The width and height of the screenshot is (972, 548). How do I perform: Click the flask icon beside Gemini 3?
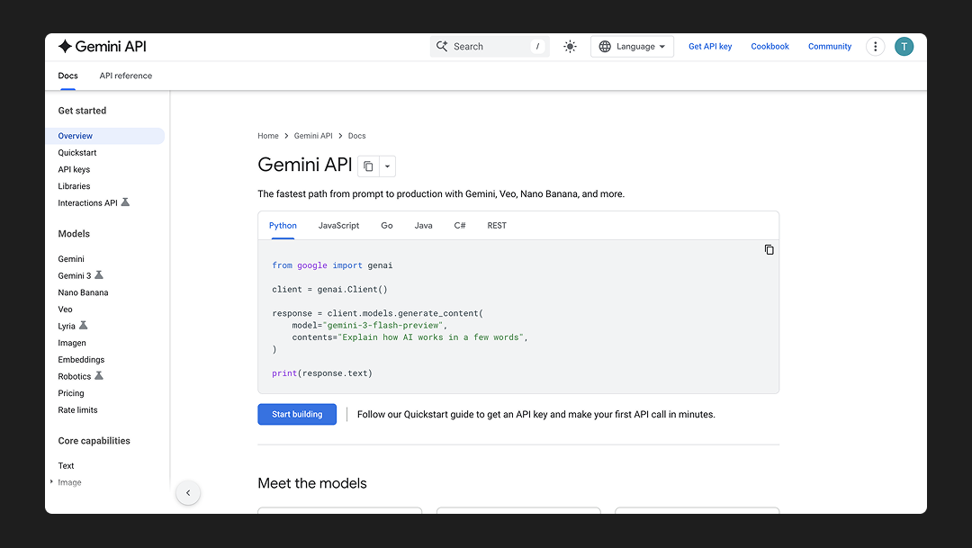(99, 274)
